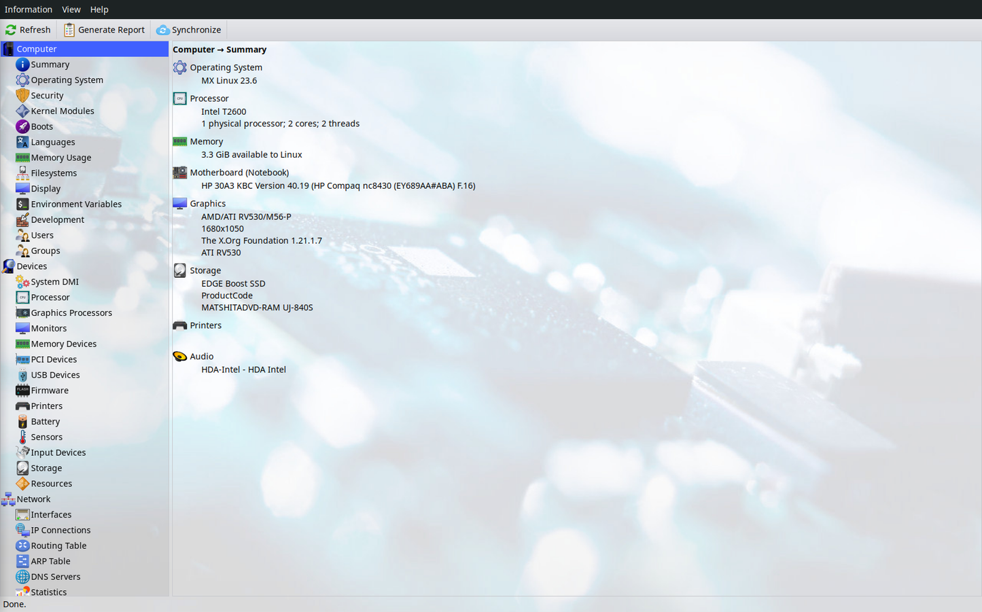Select the Battery icon
Image resolution: width=982 pixels, height=612 pixels.
coord(22,422)
